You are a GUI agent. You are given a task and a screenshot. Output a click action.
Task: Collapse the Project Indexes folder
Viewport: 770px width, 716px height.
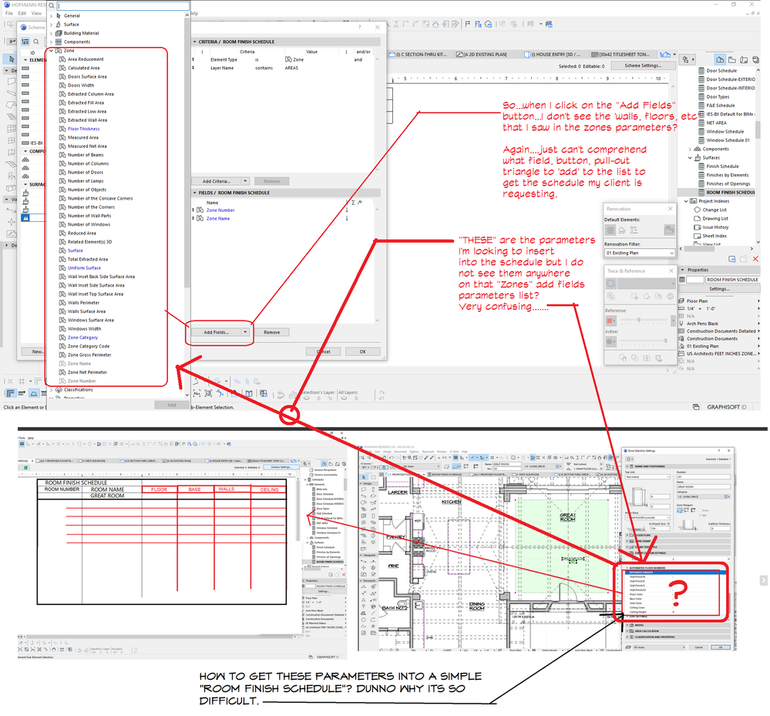click(686, 201)
